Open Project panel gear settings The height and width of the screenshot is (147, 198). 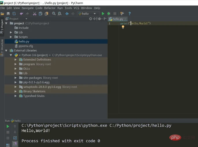[x=100, y=19]
